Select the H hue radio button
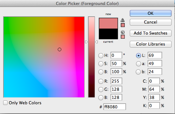Viewport: 175px width, 114px height. click(x=101, y=56)
